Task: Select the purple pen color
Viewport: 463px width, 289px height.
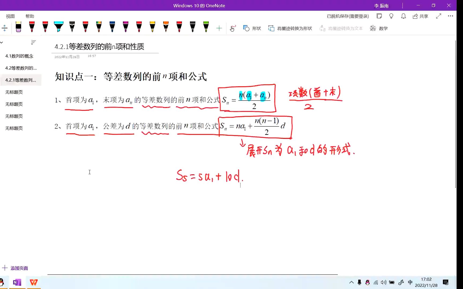Action: click(126, 28)
